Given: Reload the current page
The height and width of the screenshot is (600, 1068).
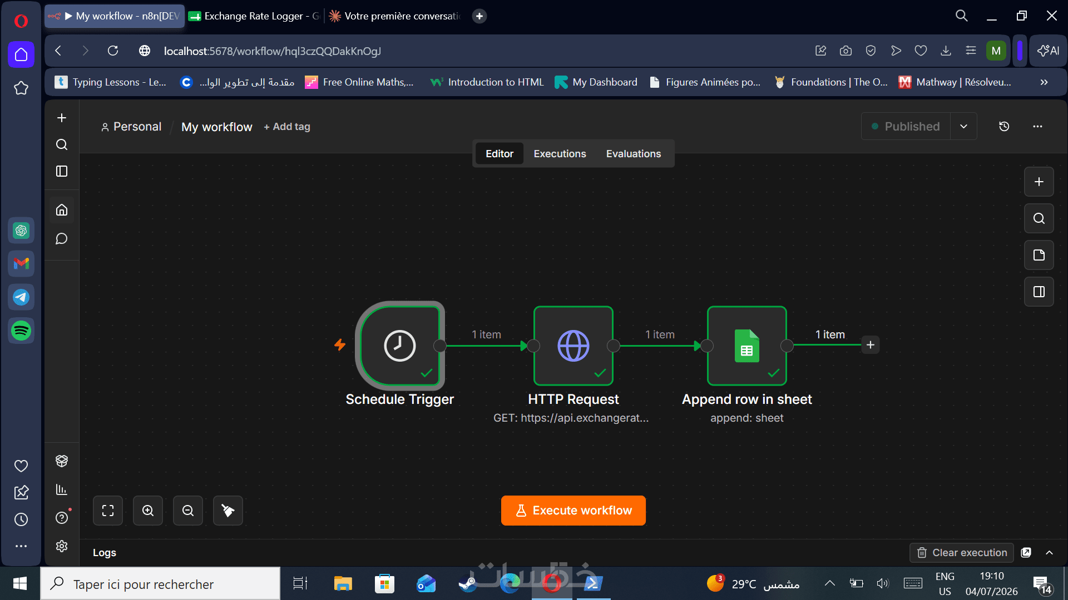Looking at the screenshot, I should [x=113, y=51].
